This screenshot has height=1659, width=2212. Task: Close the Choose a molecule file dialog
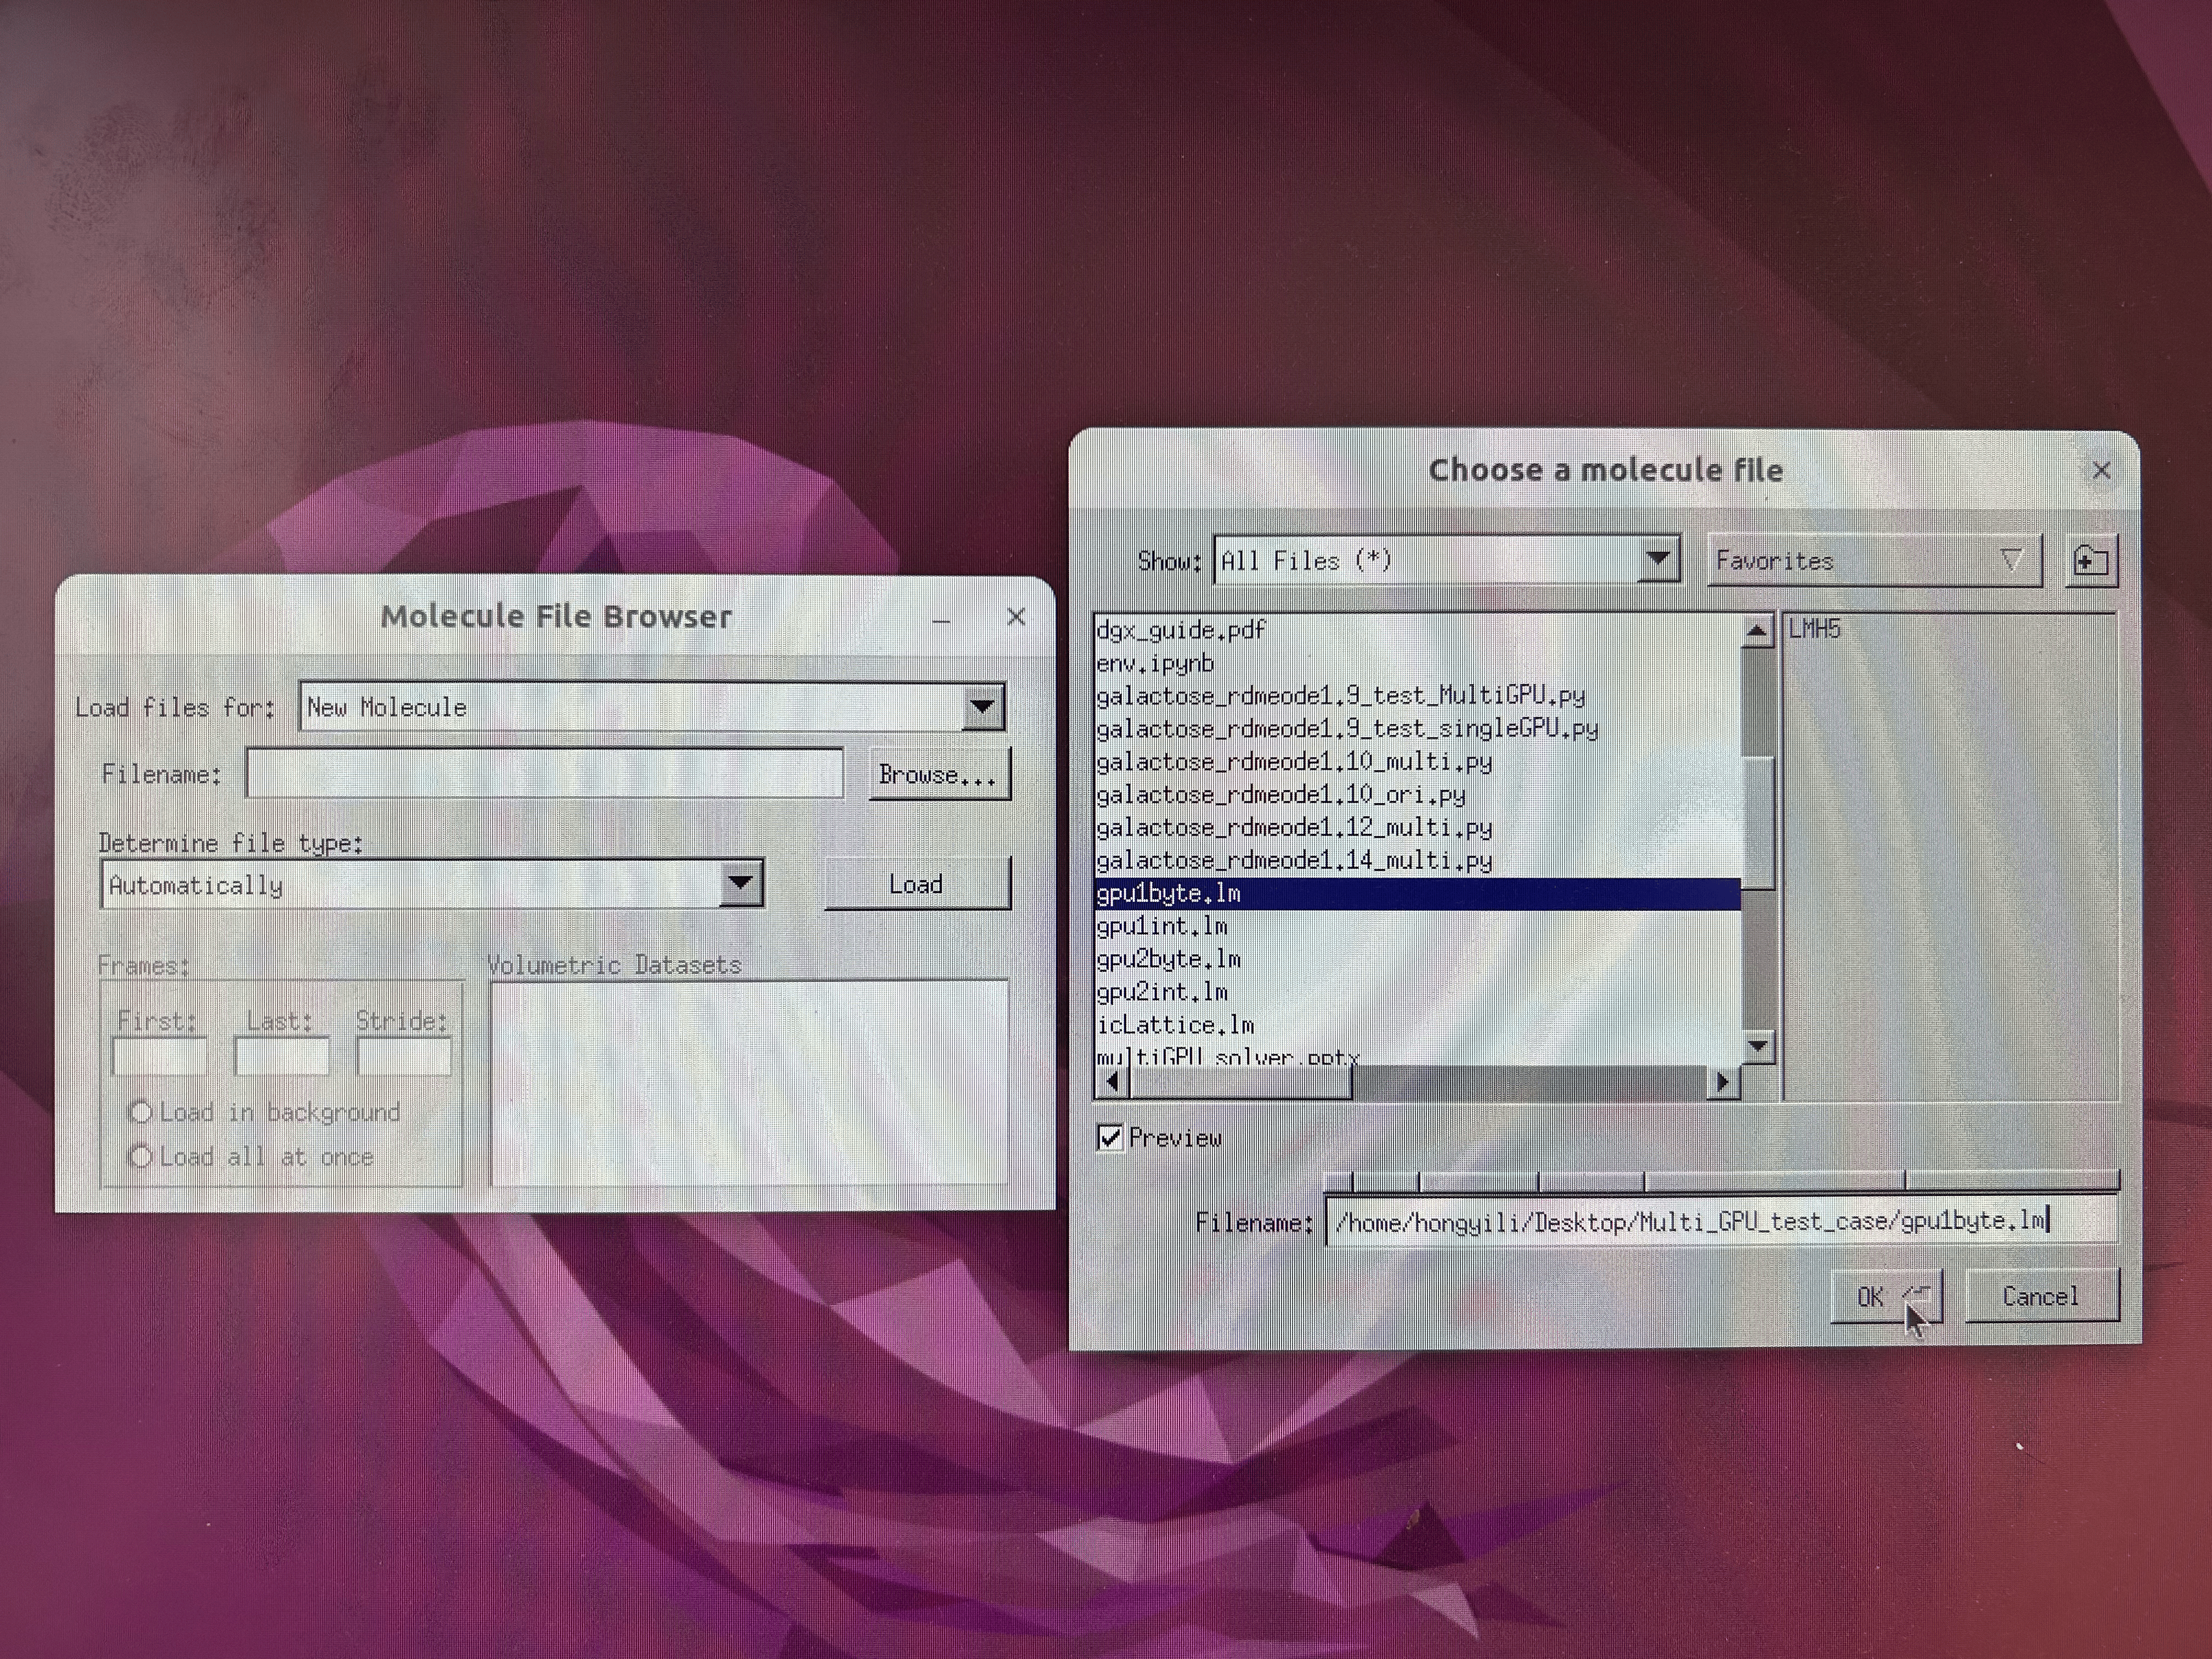click(x=2101, y=470)
